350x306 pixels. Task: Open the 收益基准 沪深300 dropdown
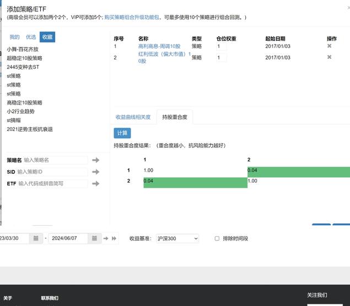(176, 238)
